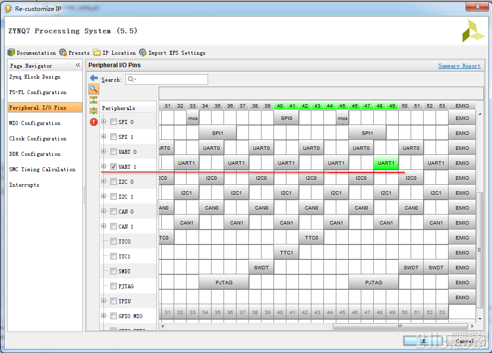This screenshot has width=492, height=353.
Task: Click the Peripherals column header
Action: (x=128, y=108)
